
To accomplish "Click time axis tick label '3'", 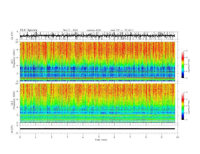I will click(x=67, y=137).
